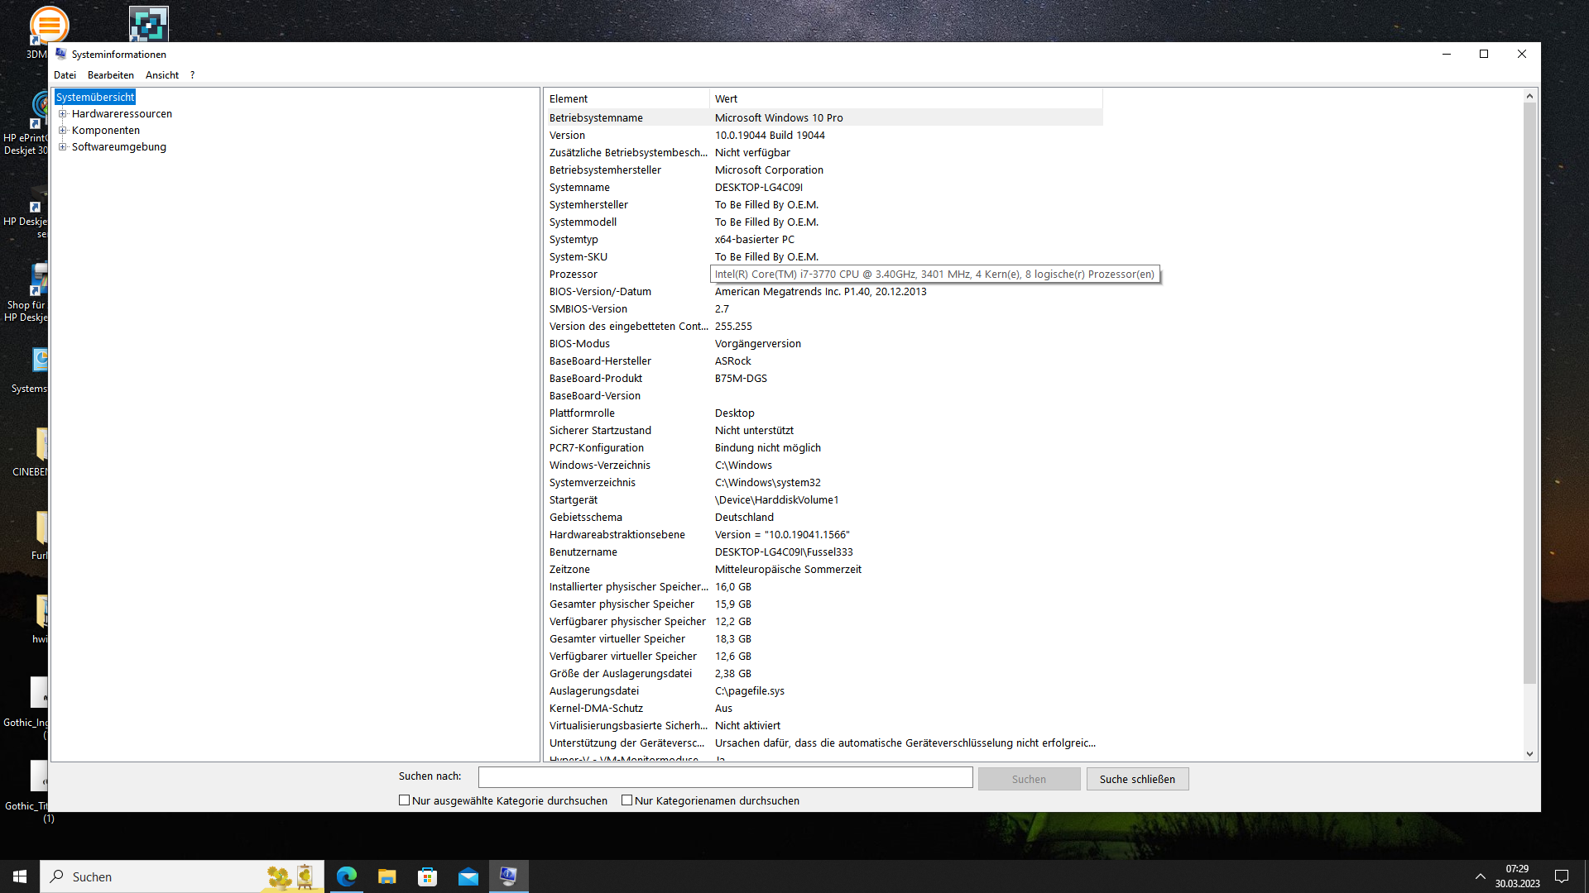Select 'Installierter physischer Speicher' row
The width and height of the screenshot is (1589, 893).
823,587
